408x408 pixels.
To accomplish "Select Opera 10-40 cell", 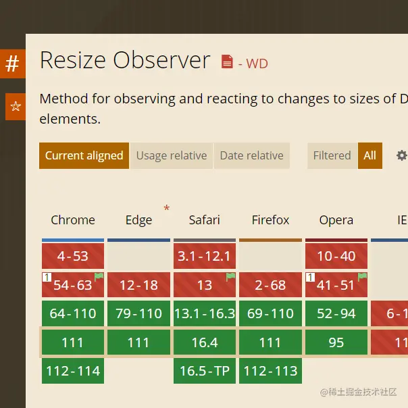I will pyautogui.click(x=336, y=256).
